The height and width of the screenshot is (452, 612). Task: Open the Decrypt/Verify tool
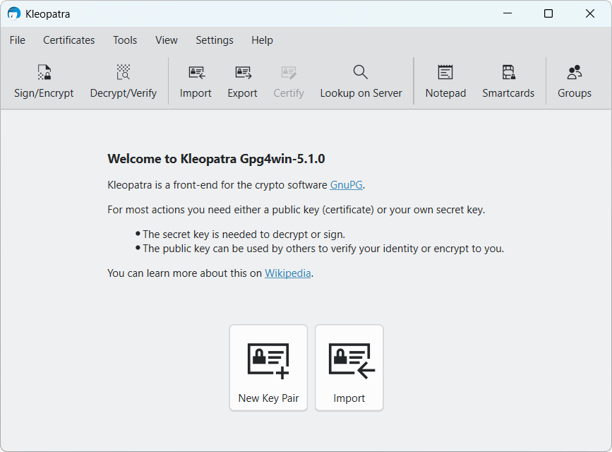point(124,72)
